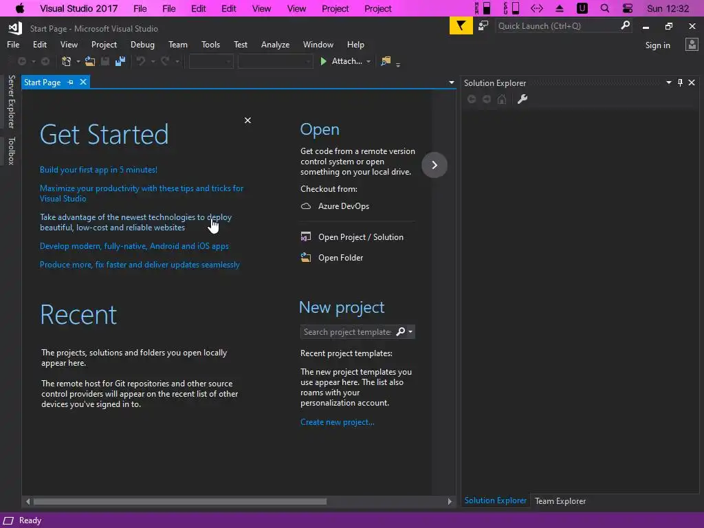The width and height of the screenshot is (704, 528).
Task: Toggle the Start Page tab pin
Action: 71,82
